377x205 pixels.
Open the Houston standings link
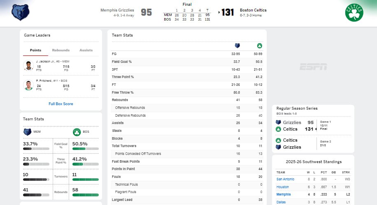pyautogui.click(x=282, y=187)
